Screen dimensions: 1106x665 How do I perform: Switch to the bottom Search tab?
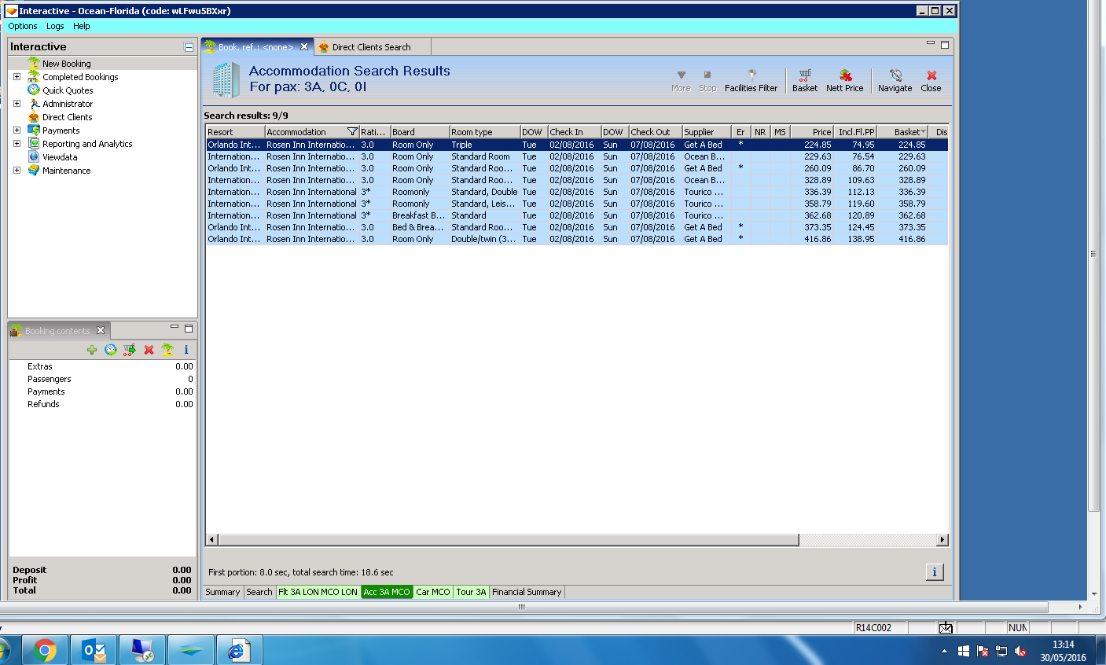click(259, 592)
